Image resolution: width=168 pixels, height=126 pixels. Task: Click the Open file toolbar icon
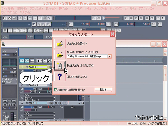(x=10, y=18)
